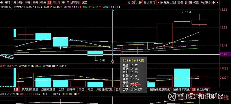
Task: Toggle 复权 price adjustment mode
Action: [x=180, y=3]
